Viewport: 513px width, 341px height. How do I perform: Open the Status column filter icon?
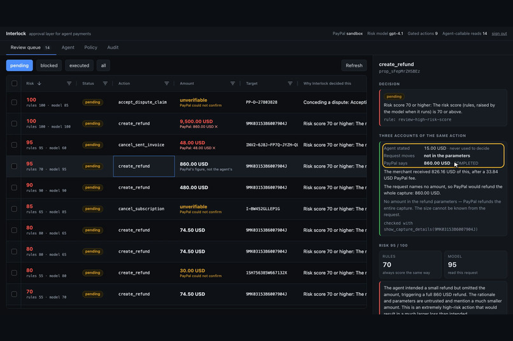click(x=105, y=84)
